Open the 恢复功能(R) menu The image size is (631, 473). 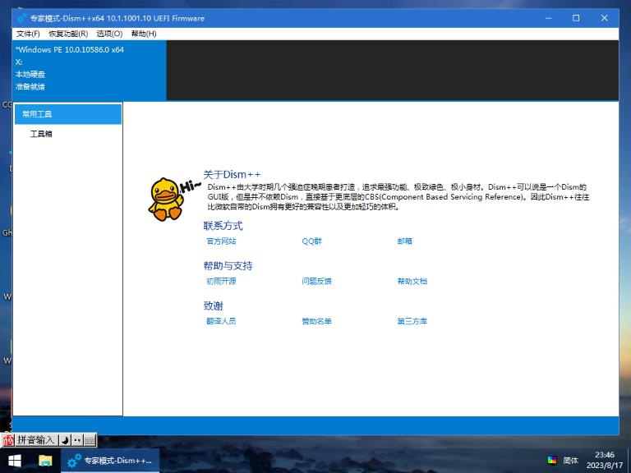click(x=68, y=34)
